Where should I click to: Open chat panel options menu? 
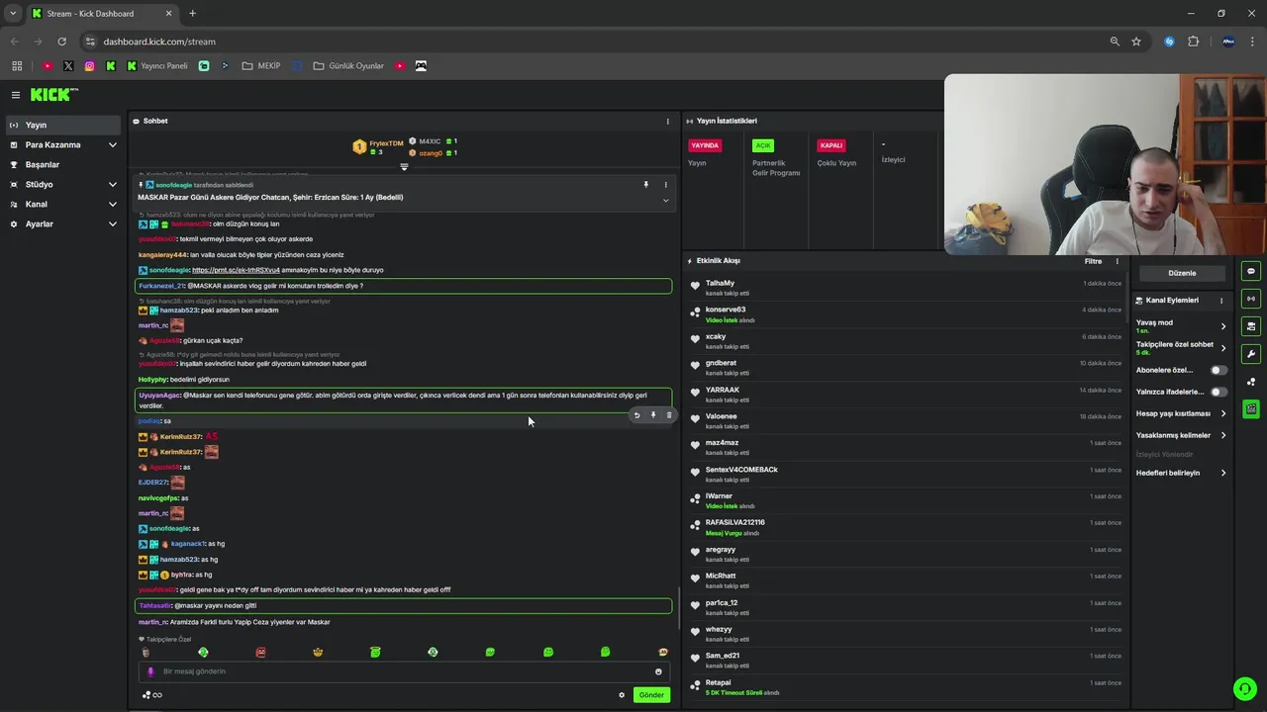point(667,121)
